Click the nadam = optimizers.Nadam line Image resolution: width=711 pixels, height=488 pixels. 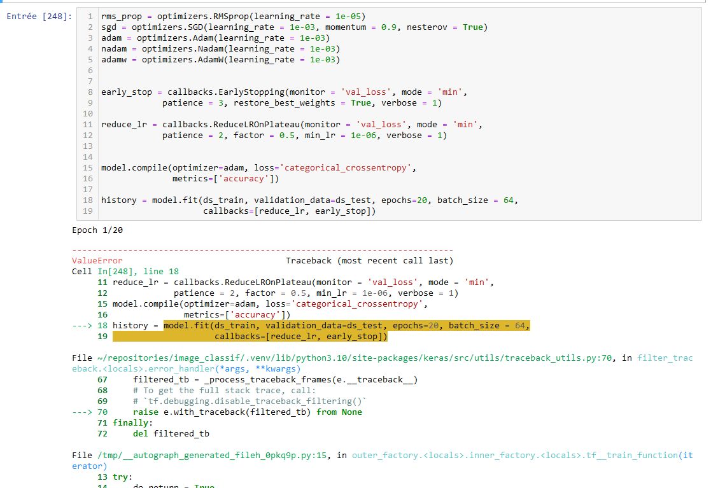click(220, 49)
